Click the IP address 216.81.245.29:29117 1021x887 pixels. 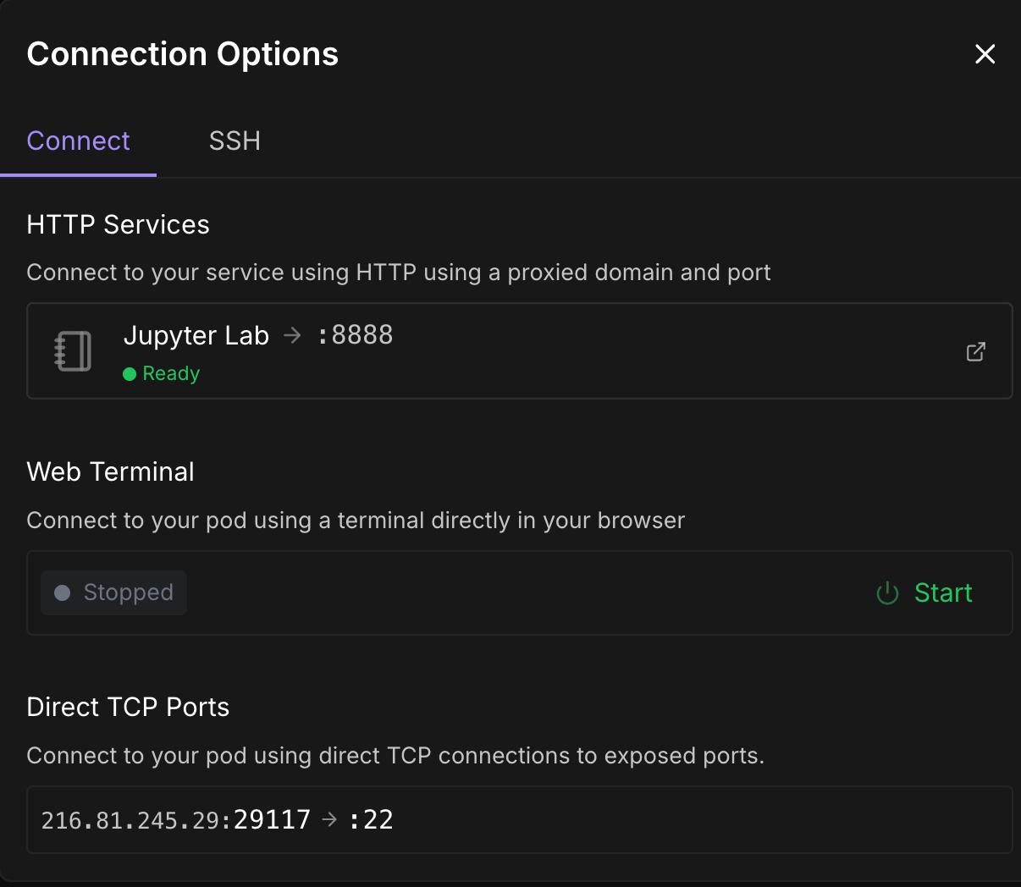point(175,819)
